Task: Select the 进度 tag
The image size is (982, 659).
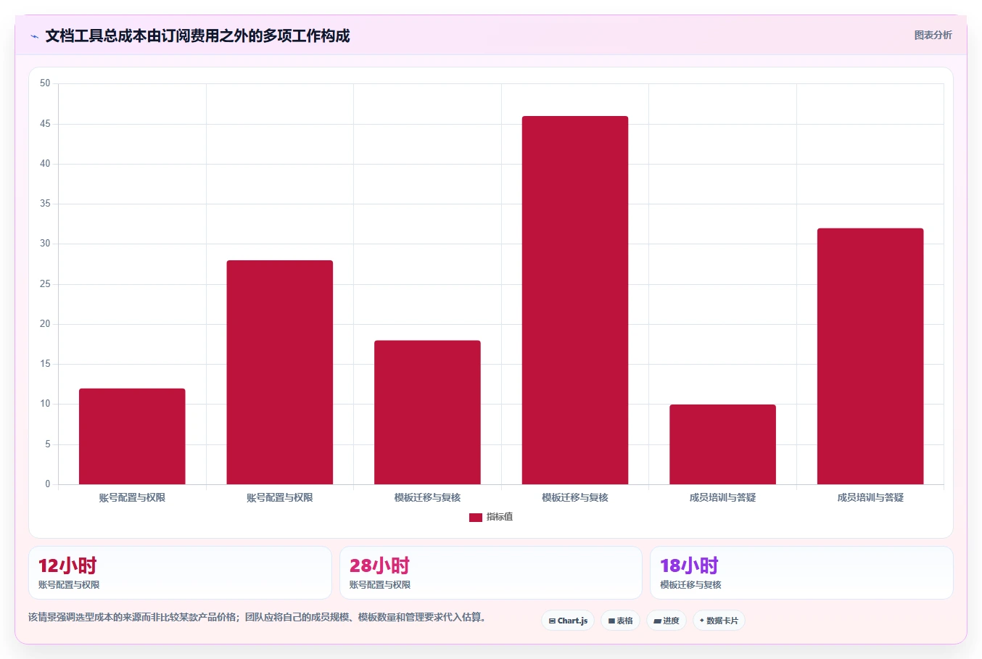Action: (x=667, y=621)
